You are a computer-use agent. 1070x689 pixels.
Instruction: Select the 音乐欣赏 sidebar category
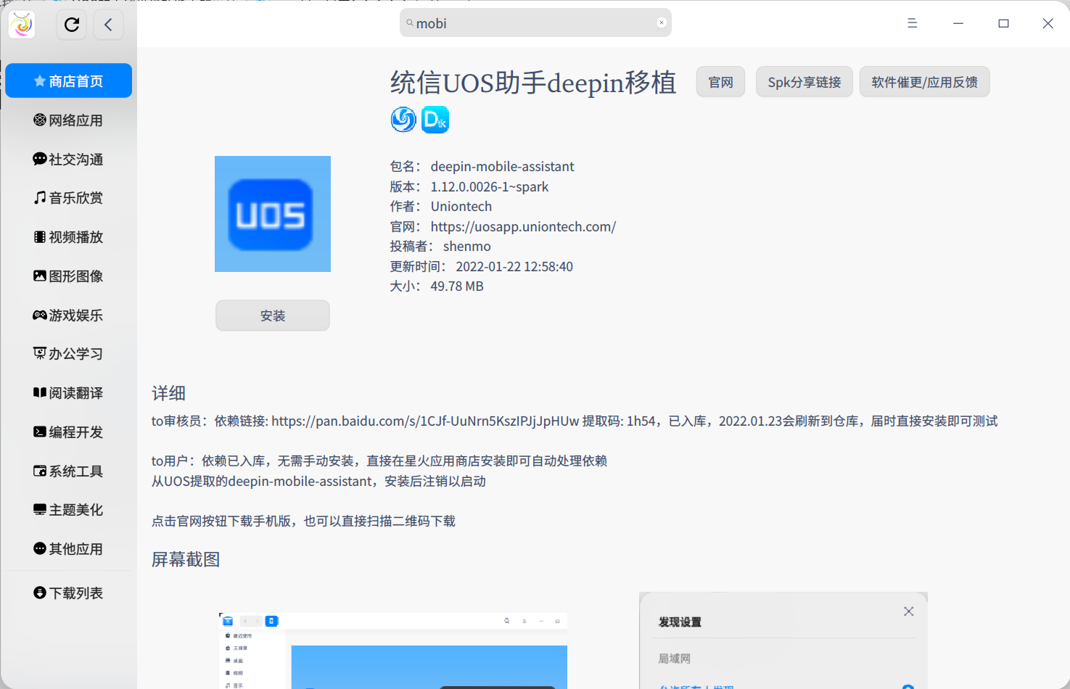click(68, 197)
